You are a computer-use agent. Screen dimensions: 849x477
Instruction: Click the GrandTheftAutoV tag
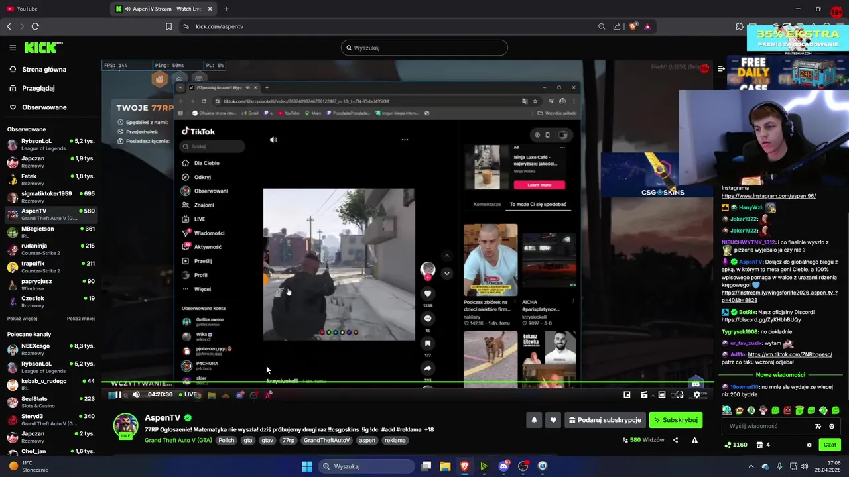(x=326, y=440)
